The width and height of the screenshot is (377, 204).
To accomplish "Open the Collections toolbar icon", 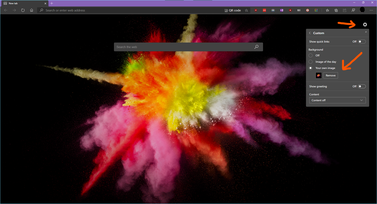I will pos(336,10).
